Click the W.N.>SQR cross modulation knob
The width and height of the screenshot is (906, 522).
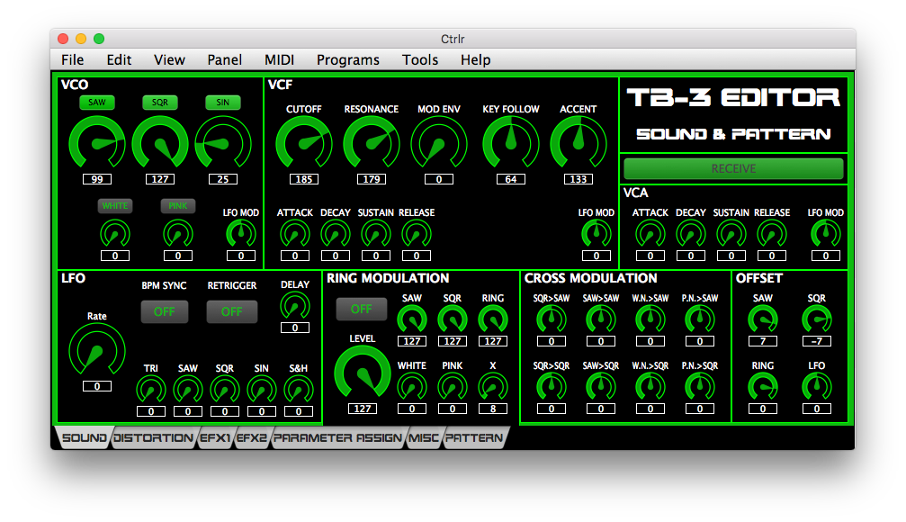click(650, 387)
